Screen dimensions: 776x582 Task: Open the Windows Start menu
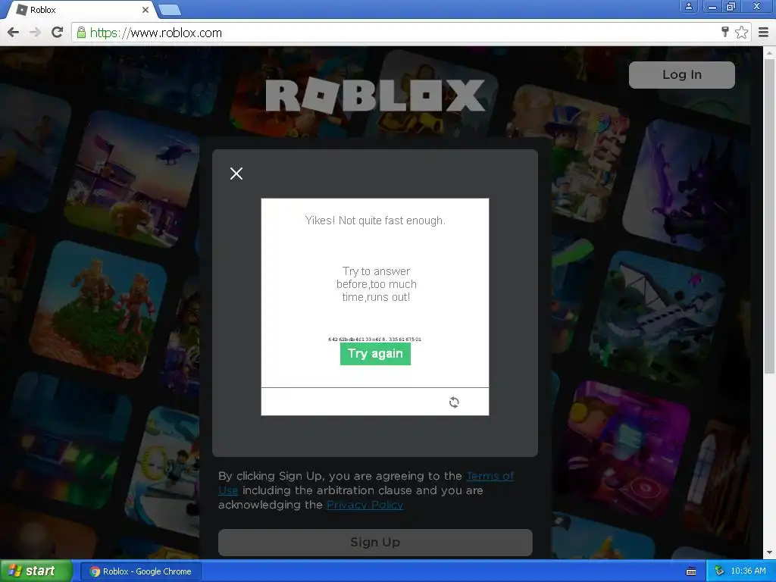[36, 571]
